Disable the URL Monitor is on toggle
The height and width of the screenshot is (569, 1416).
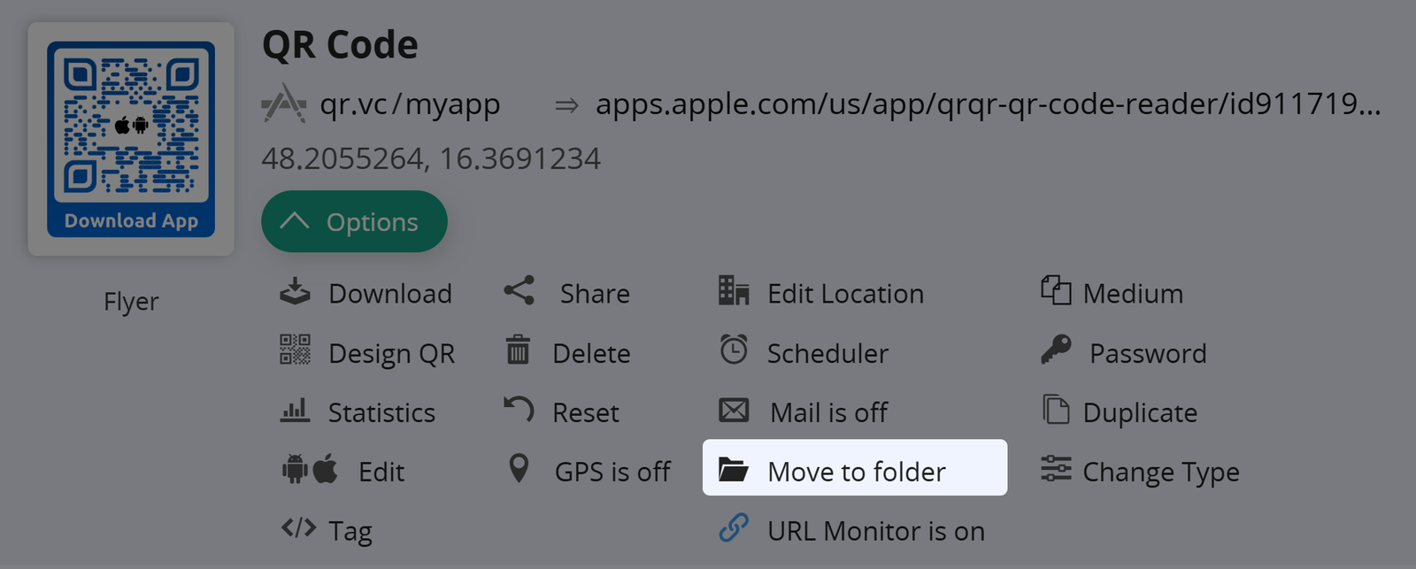tap(874, 531)
